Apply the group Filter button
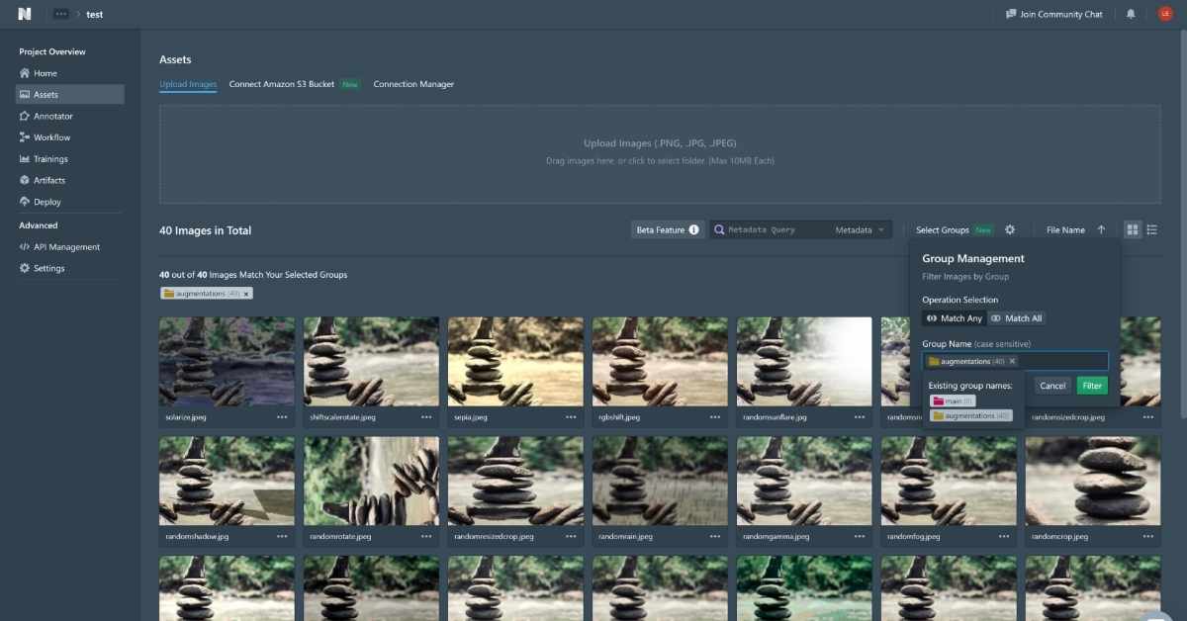The height and width of the screenshot is (621, 1187). coord(1092,386)
